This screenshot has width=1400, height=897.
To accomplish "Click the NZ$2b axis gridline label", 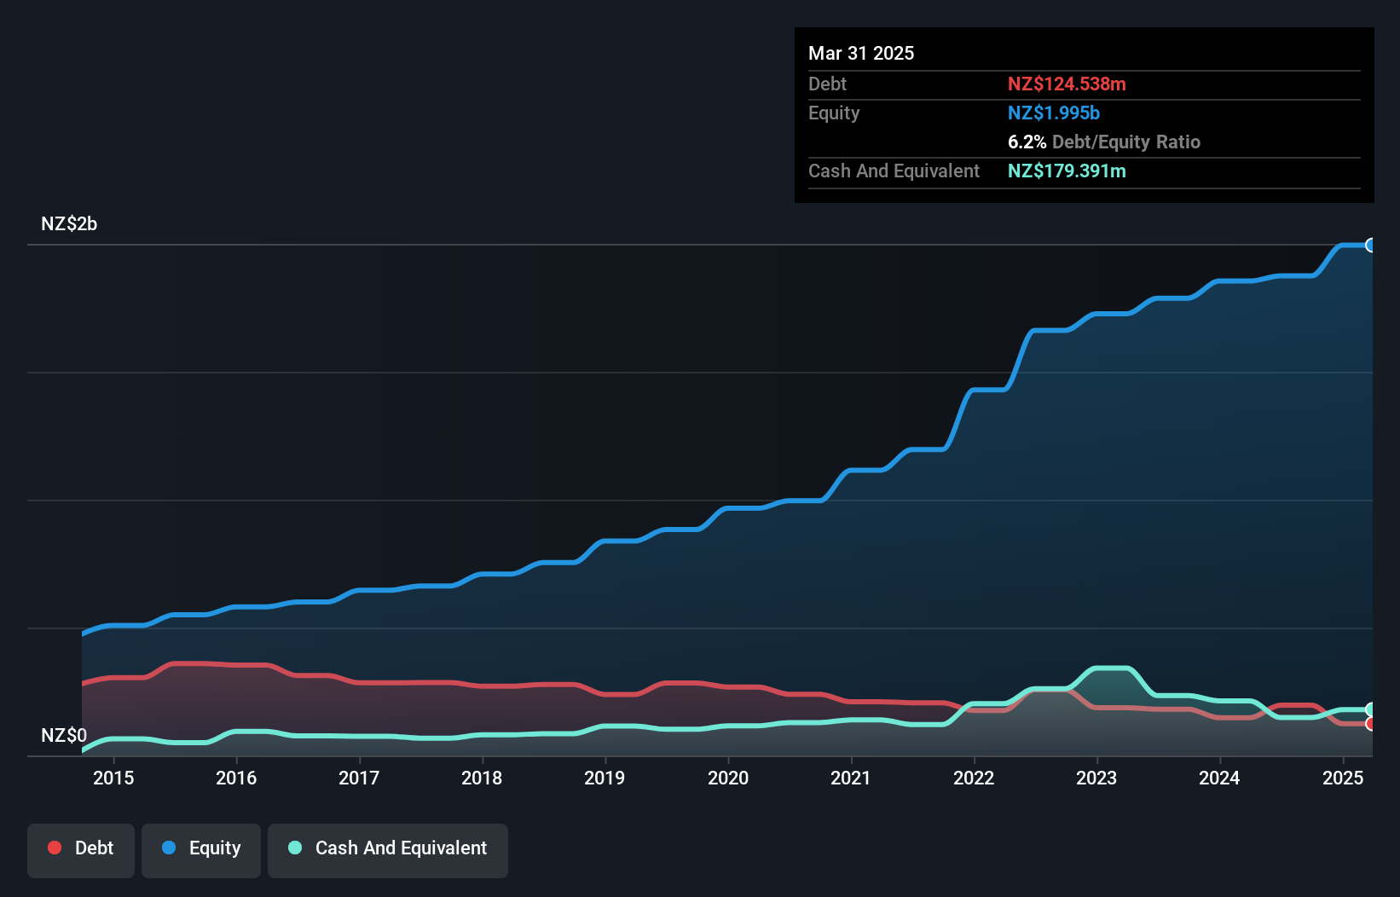I will coord(68,223).
